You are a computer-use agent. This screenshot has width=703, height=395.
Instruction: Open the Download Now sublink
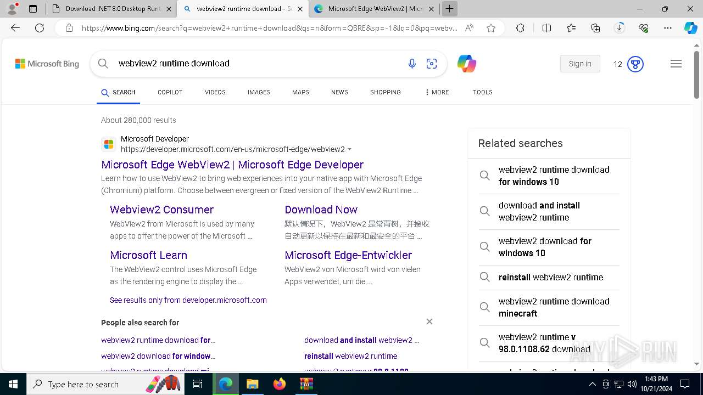[321, 210]
